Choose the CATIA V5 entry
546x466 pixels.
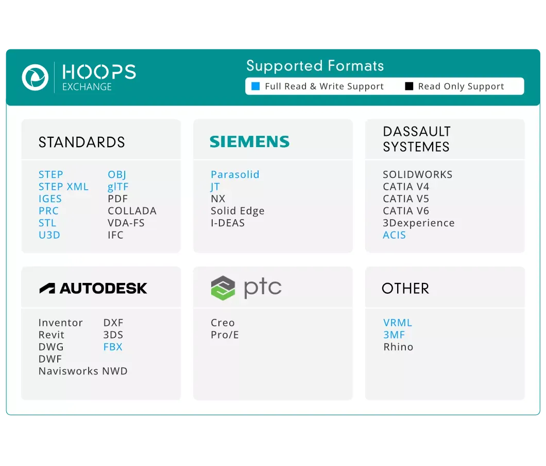pos(406,199)
